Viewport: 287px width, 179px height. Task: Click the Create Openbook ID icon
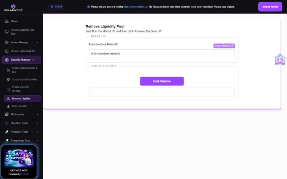click(7, 51)
